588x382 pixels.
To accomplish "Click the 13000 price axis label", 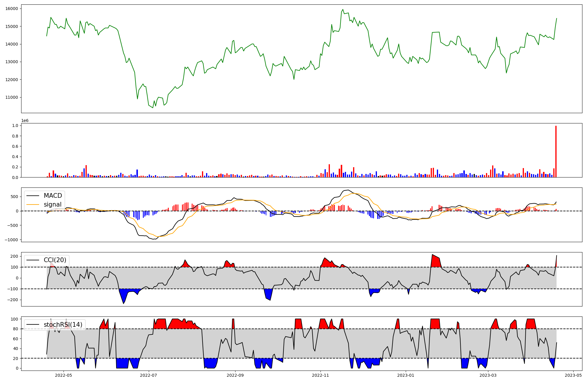I will (x=11, y=62).
